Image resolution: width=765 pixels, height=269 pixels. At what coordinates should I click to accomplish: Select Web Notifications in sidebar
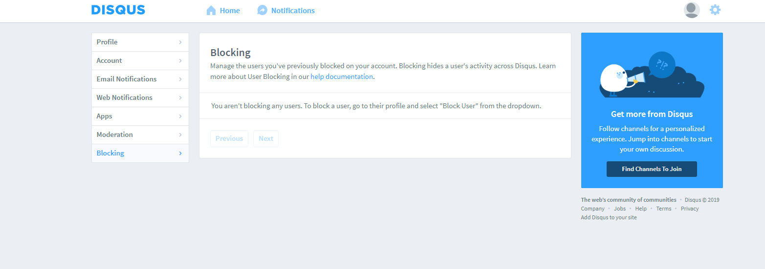[125, 98]
